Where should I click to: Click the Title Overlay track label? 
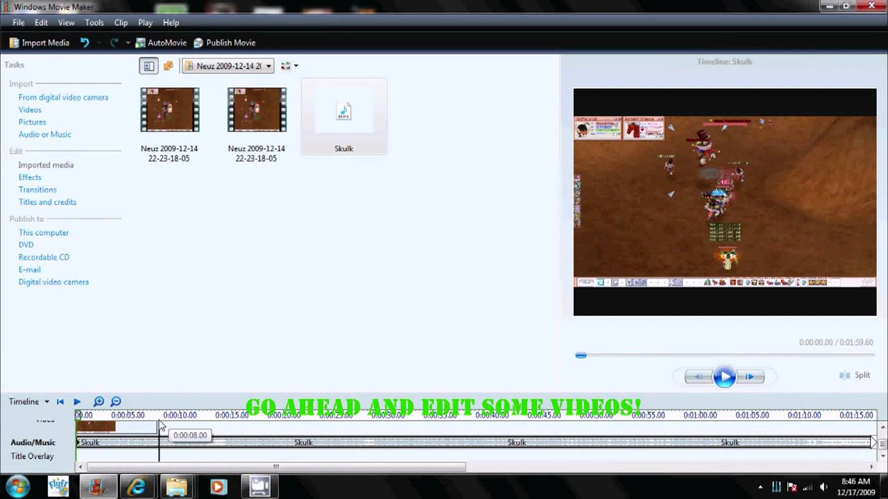(32, 456)
